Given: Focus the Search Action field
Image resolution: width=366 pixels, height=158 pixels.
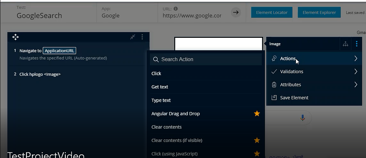Looking at the screenshot, I should pyautogui.click(x=206, y=60).
